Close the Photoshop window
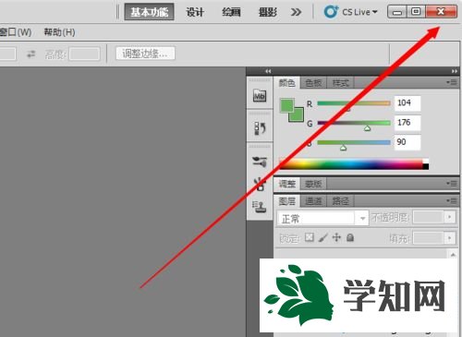This screenshot has height=337, width=462. point(441,12)
